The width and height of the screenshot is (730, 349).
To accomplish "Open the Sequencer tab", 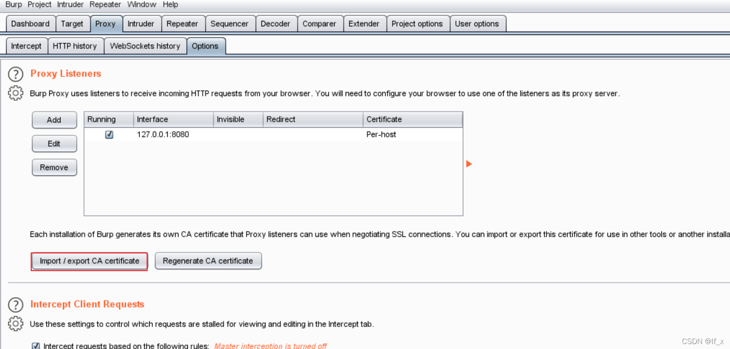I will 229,24.
